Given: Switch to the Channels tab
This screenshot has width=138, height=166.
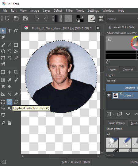Looking at the screenshot, I should pyautogui.click(x=128, y=70).
